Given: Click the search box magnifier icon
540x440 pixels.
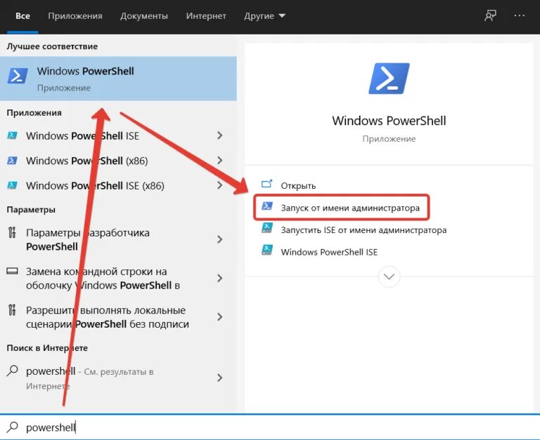Looking at the screenshot, I should pos(13,427).
